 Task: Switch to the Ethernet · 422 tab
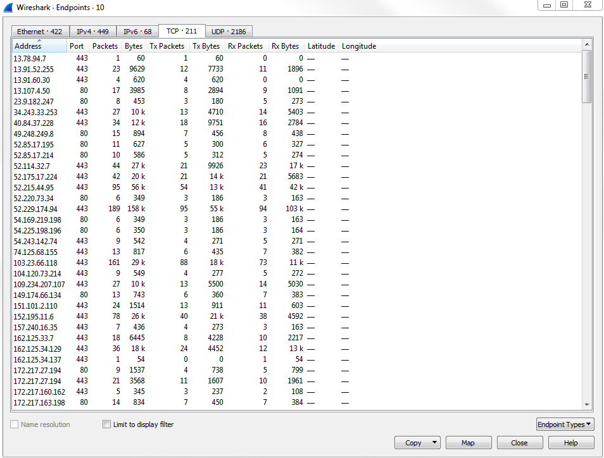click(x=40, y=32)
